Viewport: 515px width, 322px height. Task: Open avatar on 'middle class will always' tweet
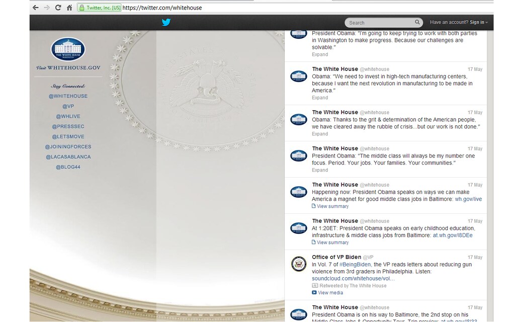tap(299, 156)
